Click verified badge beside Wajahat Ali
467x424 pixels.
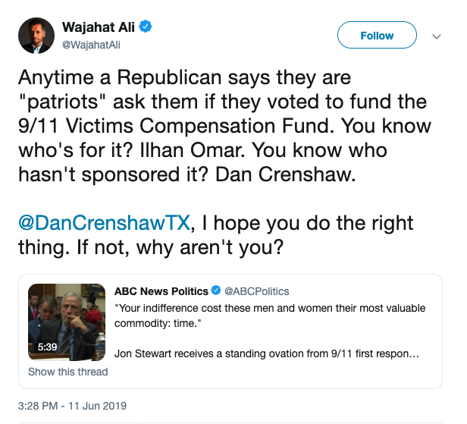(146, 27)
